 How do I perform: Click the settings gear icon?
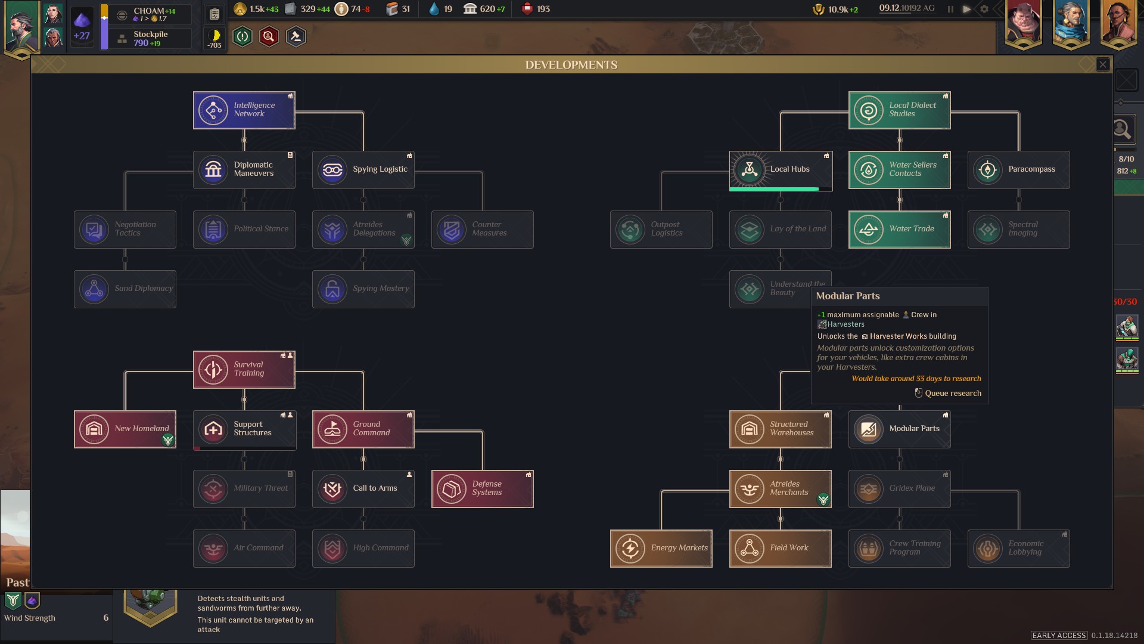[x=984, y=9]
